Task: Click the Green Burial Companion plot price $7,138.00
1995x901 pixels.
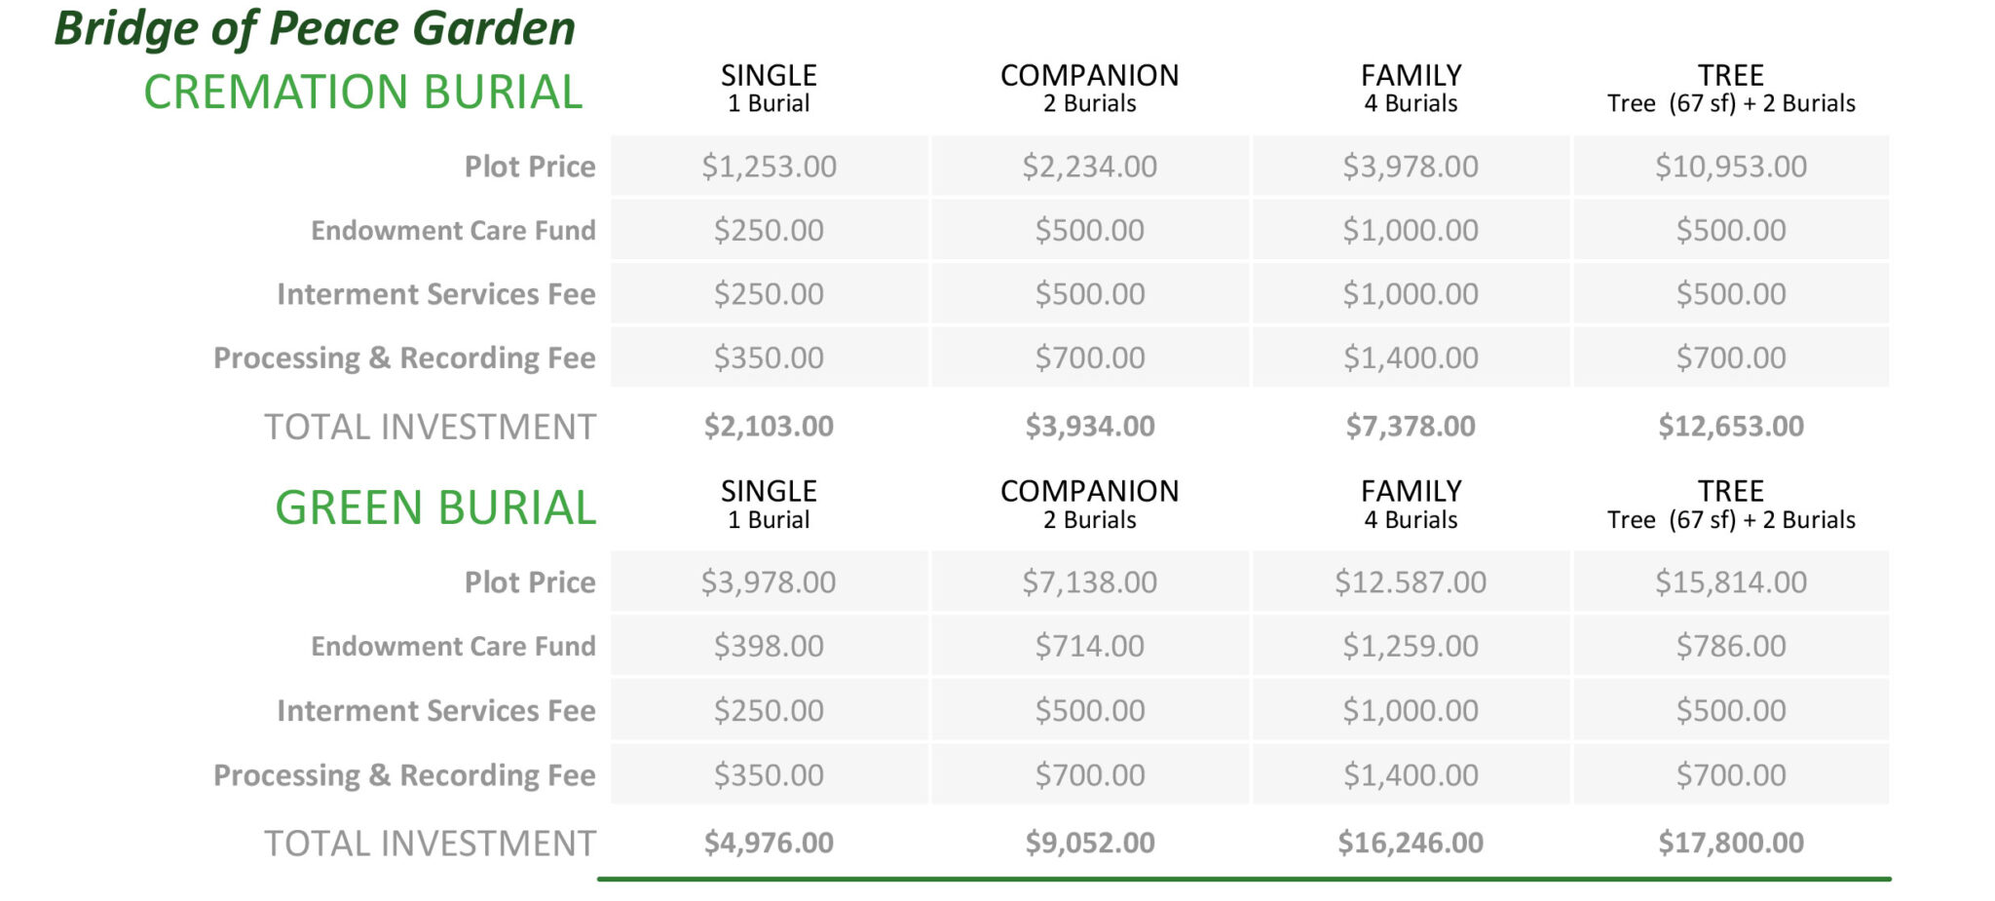Action: [1089, 582]
